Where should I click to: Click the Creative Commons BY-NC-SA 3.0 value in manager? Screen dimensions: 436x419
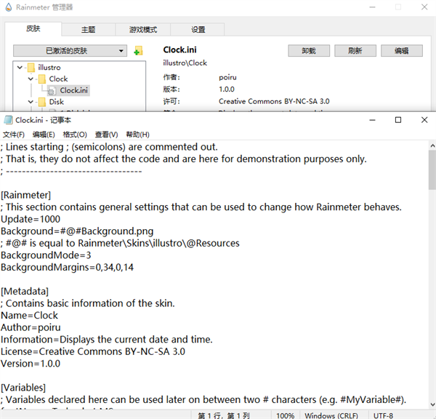coord(274,101)
